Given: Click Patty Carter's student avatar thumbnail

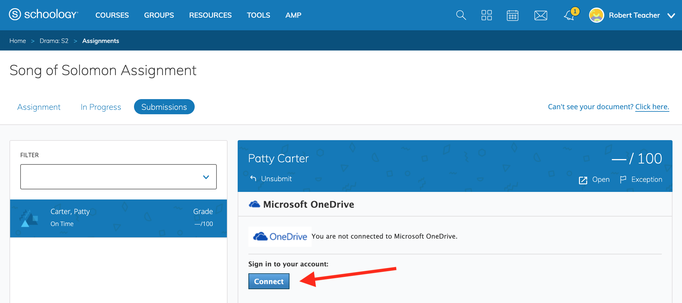Looking at the screenshot, I should (x=29, y=218).
